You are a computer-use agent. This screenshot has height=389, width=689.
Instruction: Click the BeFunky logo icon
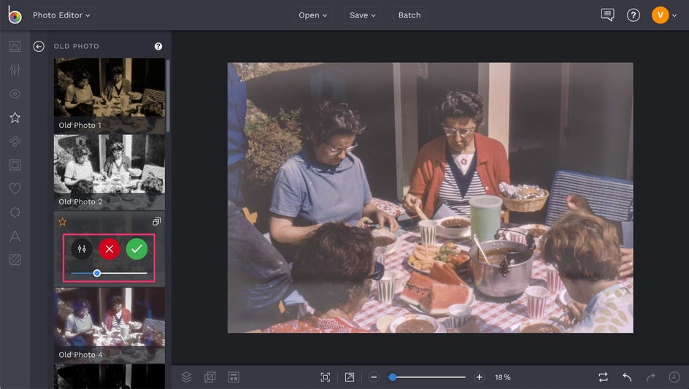coord(15,15)
